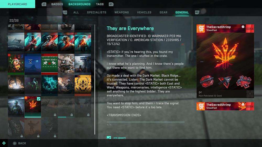Viewport: 262px width, 147px height.
Task: Select the flamethrower soldier background
Action: coord(66,85)
